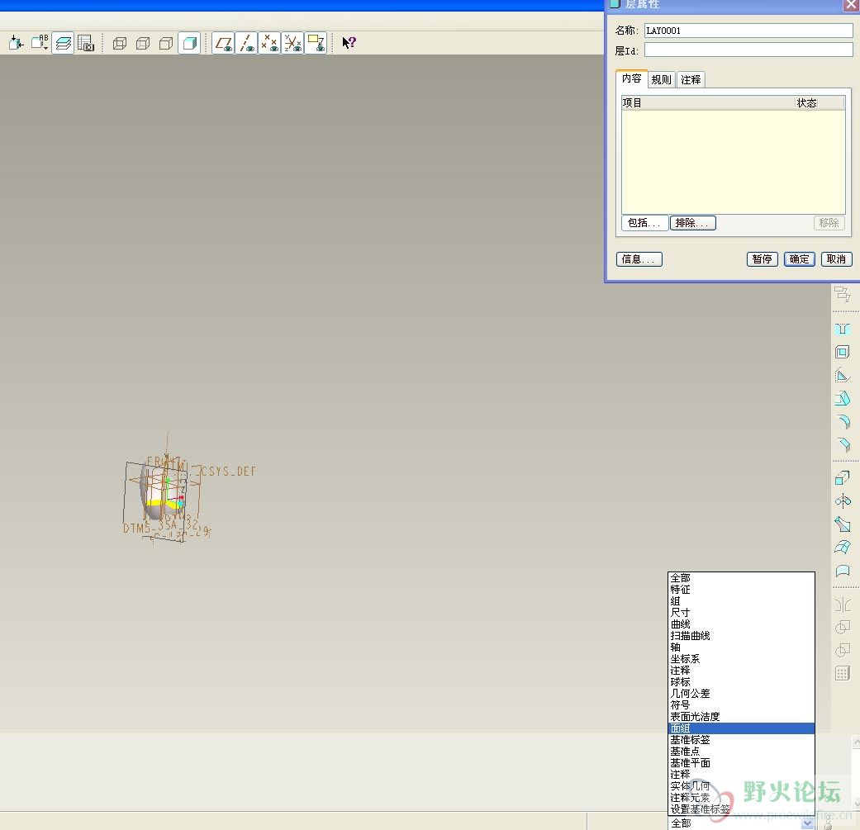Switch to the 规则 tab
The height and width of the screenshot is (830, 860).
[x=662, y=79]
